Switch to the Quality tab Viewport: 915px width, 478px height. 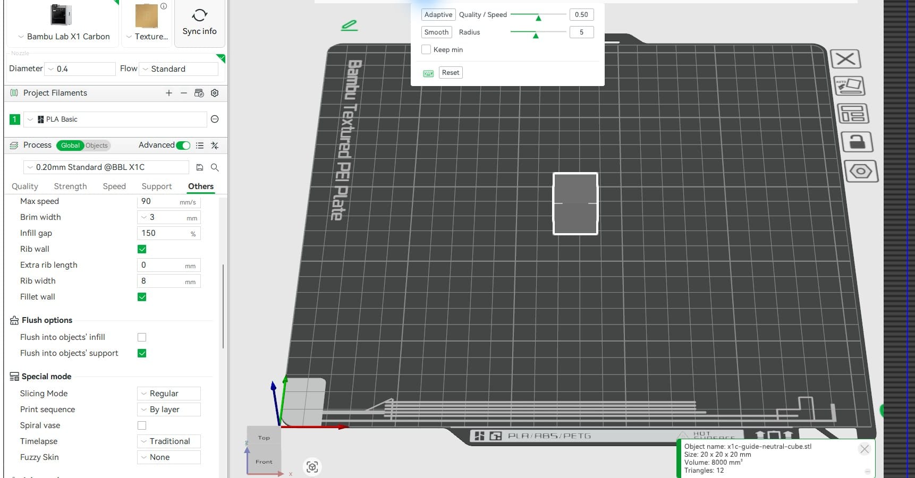pos(25,186)
